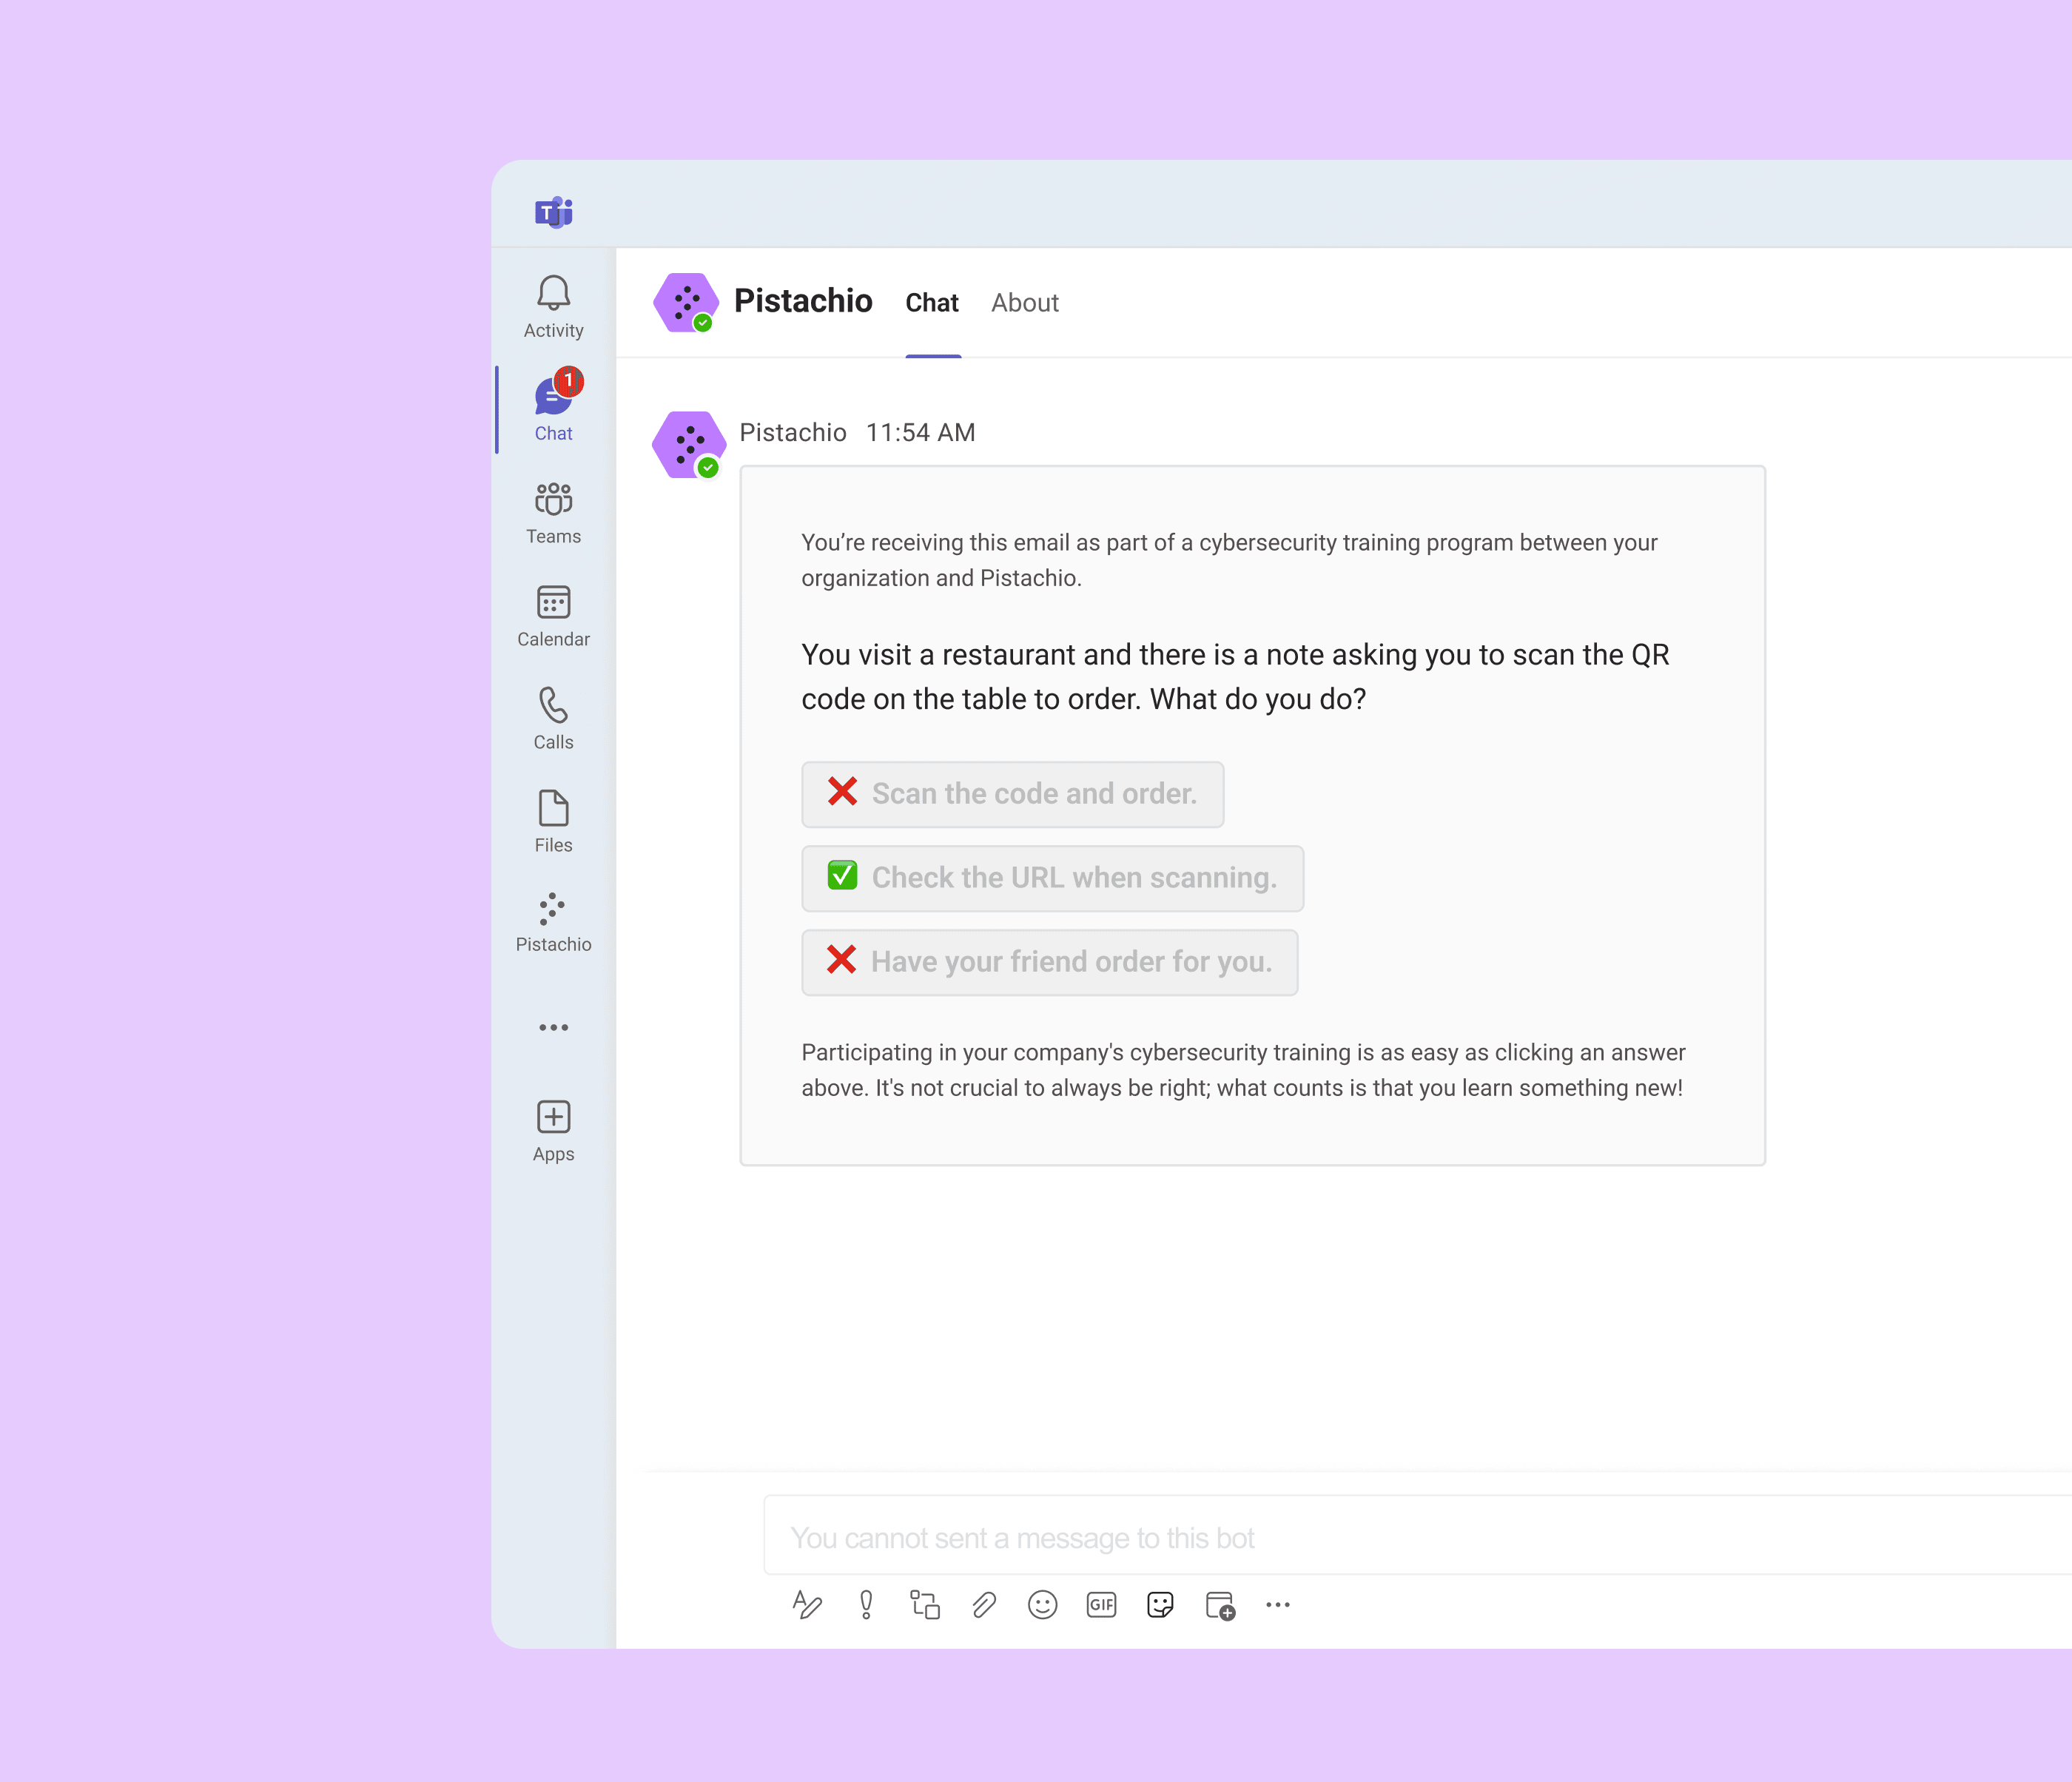2072x1782 pixels.
Task: Expand more compose options ellipsis
Action: pyautogui.click(x=1278, y=1605)
